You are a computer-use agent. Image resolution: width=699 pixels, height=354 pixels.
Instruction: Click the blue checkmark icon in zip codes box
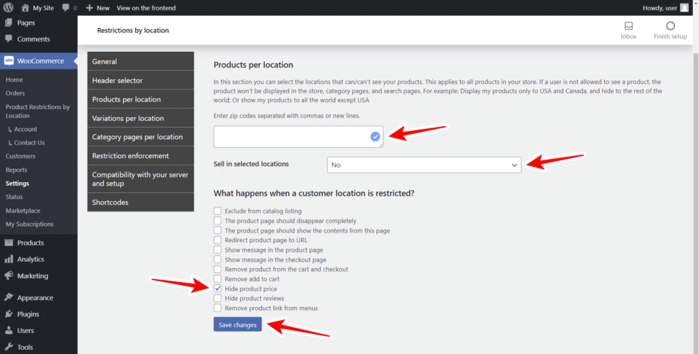[375, 136]
